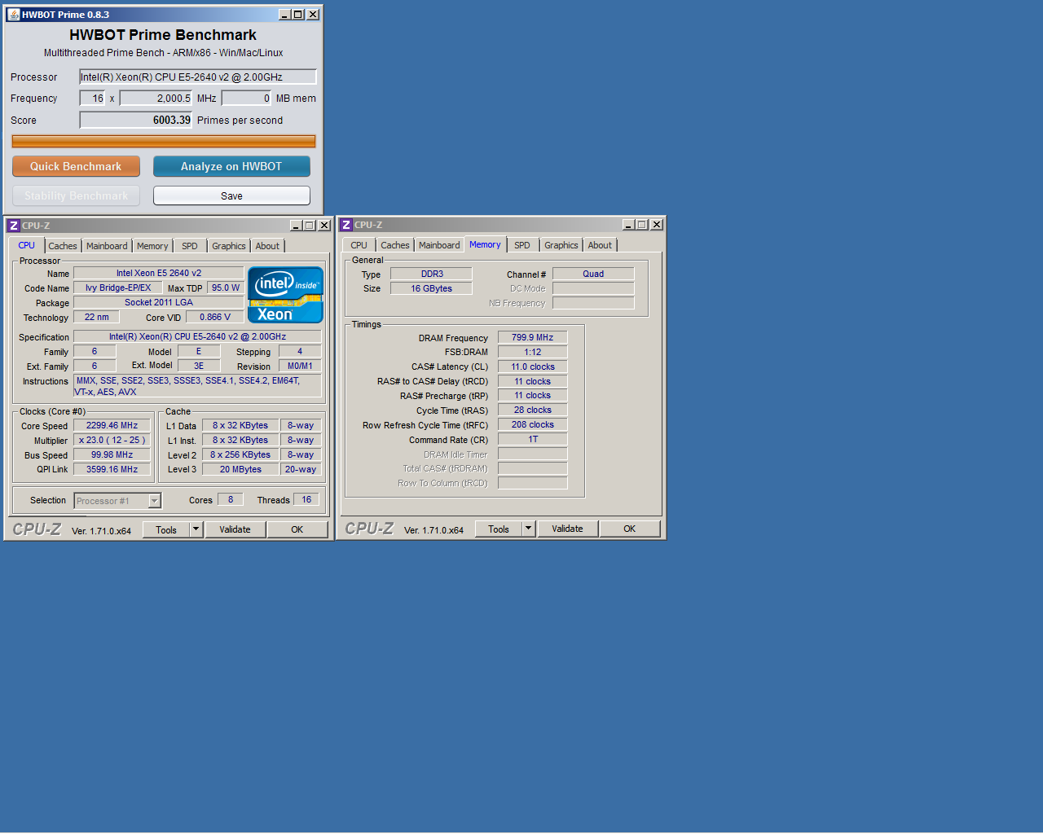Click the Cores count value 8

tap(231, 499)
